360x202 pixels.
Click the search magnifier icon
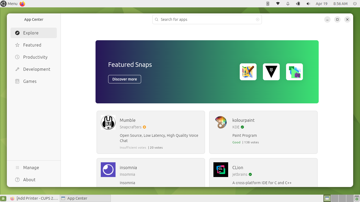pos(157,19)
